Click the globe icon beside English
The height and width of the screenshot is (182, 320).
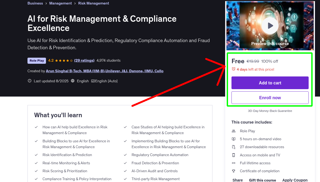(x=73, y=81)
